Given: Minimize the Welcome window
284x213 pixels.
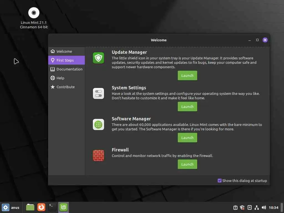Looking at the screenshot, I should (x=249, y=40).
